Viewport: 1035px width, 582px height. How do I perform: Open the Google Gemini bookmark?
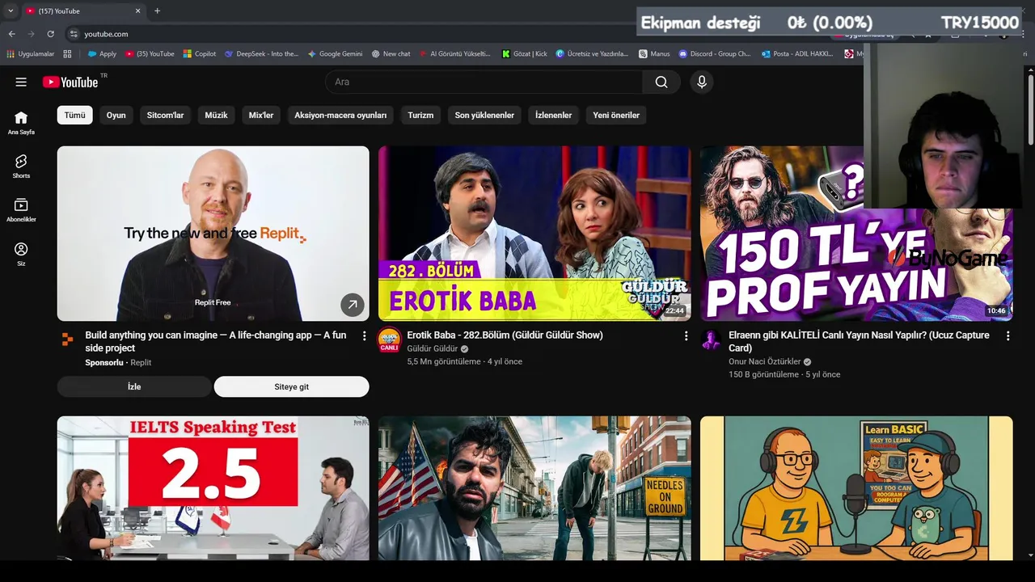[334, 53]
